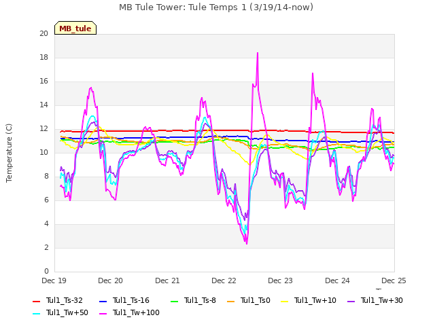Click the magenta peak above 18 degrees
The width and height of the screenshot is (435, 326).
click(258, 53)
